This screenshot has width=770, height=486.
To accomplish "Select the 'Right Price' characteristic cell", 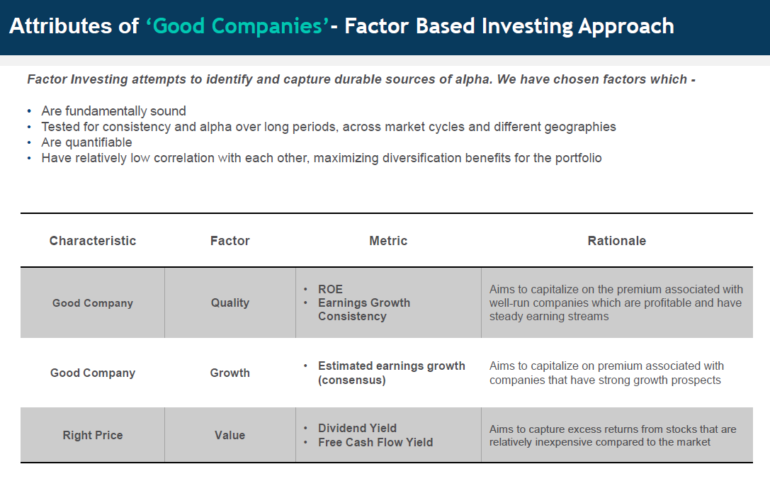I will [93, 436].
